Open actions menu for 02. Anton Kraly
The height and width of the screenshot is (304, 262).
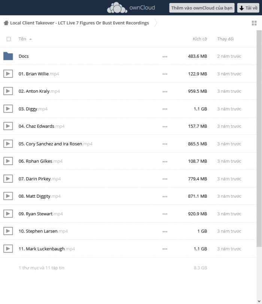point(165,91)
